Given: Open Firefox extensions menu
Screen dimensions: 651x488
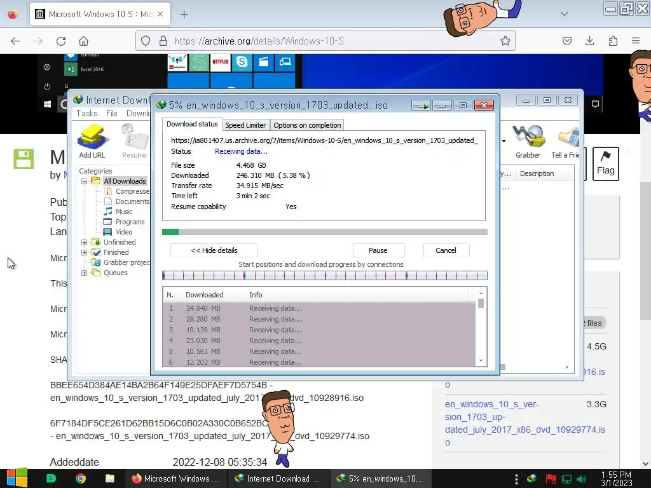Looking at the screenshot, I should (x=613, y=41).
